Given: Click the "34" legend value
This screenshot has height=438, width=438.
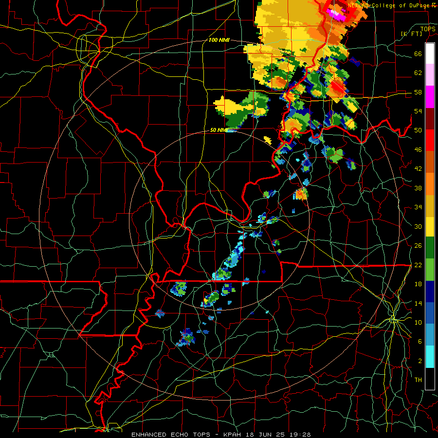Looking at the screenshot, I should [x=418, y=207].
